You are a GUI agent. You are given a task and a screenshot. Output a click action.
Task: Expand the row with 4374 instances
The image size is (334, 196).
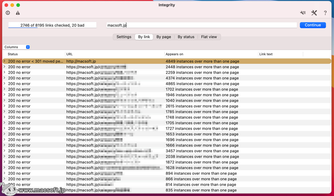click(4, 78)
